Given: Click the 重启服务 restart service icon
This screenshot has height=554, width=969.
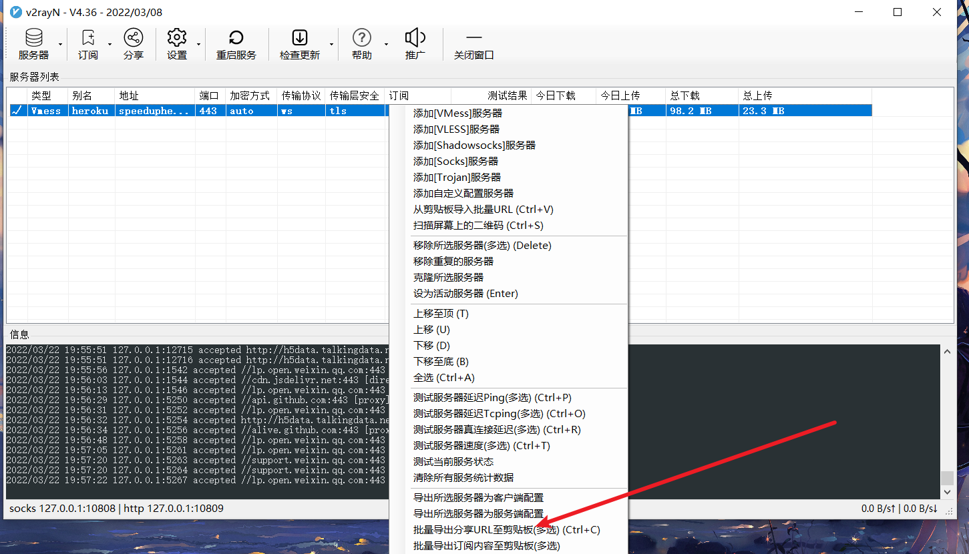Looking at the screenshot, I should (236, 45).
